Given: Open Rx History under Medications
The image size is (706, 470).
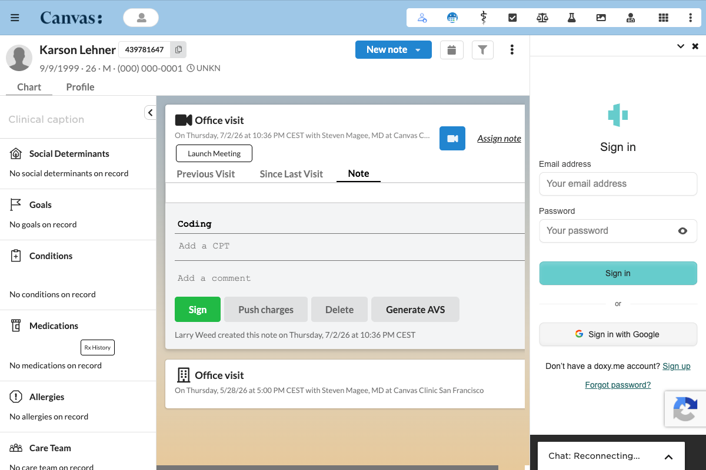Looking at the screenshot, I should (x=98, y=347).
